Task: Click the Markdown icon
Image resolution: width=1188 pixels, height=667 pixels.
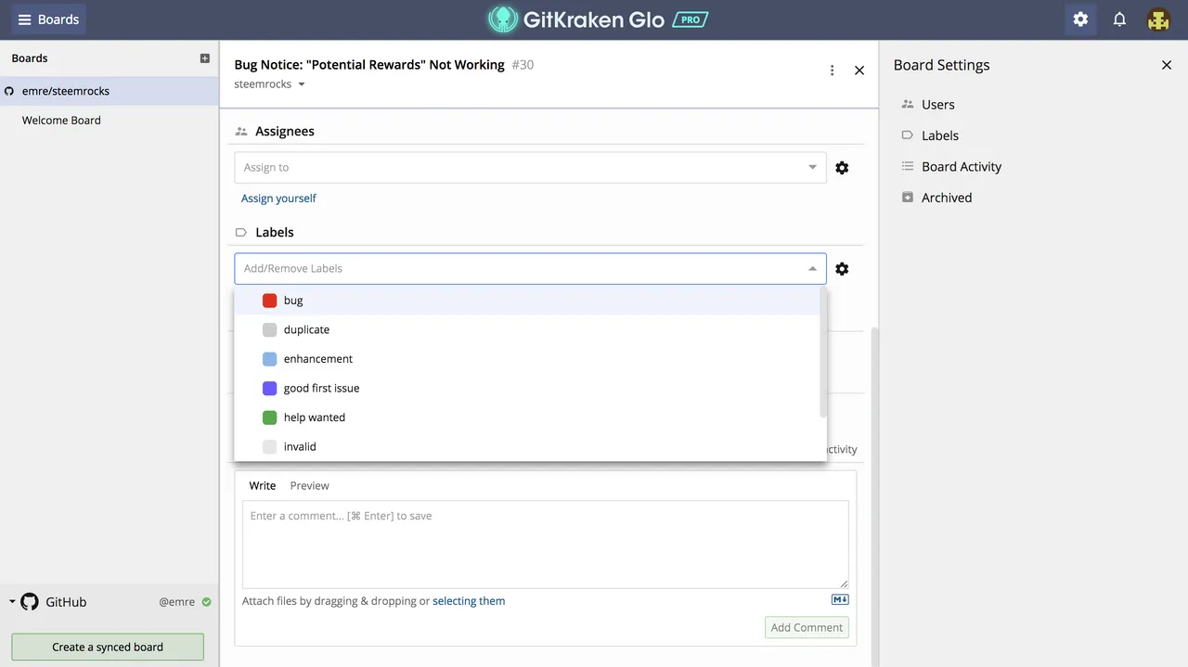Action: [840, 599]
